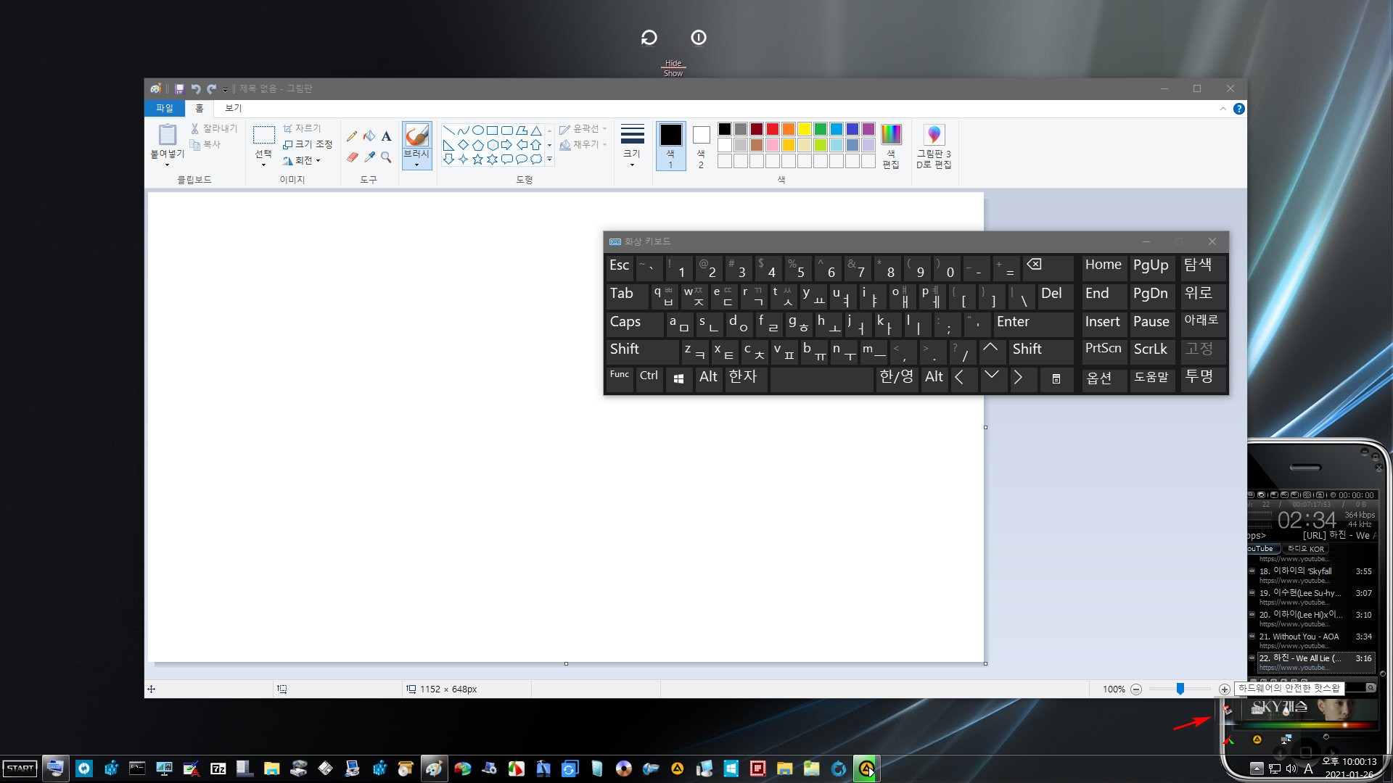Choose the oval shape
Viewport: 1393px width, 783px height.
pos(477,130)
